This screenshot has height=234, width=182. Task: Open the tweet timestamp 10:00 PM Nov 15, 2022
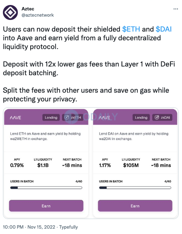point(29,227)
